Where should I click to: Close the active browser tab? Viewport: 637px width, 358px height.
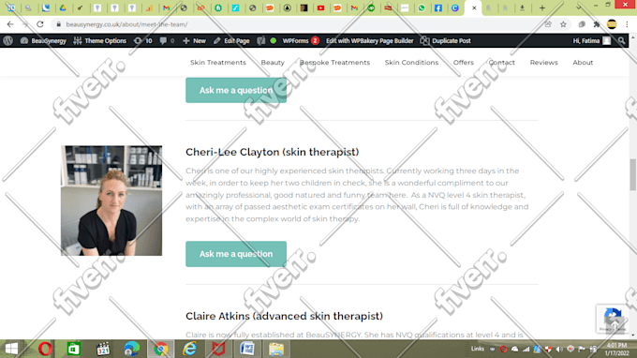tap(474, 7)
